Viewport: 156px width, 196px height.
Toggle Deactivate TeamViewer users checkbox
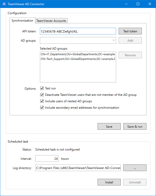[x=42, y=95]
